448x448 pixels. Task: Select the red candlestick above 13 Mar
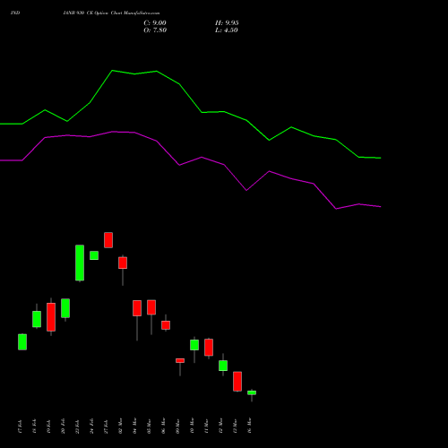(237, 382)
